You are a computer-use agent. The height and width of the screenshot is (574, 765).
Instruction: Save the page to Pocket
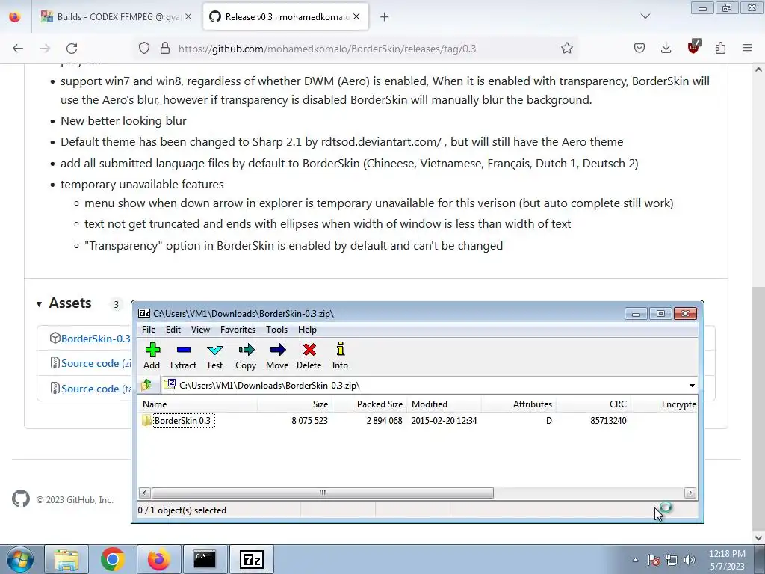(639, 48)
